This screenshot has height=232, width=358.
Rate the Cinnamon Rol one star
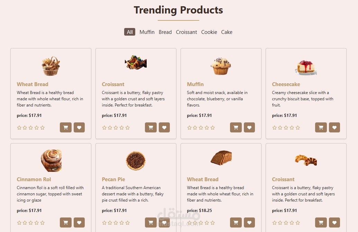[x=19, y=223]
